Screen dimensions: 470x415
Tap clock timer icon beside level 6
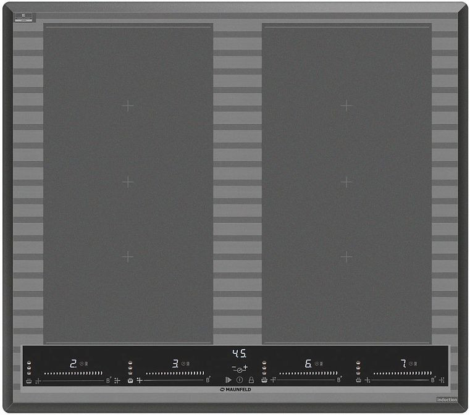(317, 364)
